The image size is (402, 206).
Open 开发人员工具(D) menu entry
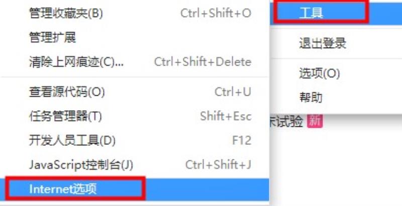click(x=135, y=140)
